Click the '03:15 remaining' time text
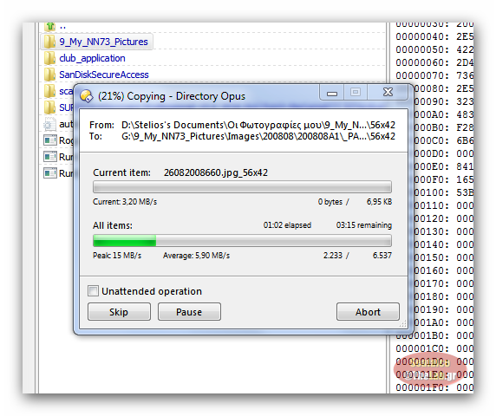The image size is (496, 416). tap(364, 225)
